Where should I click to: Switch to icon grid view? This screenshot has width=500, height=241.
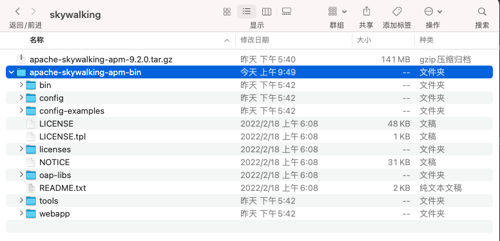(227, 12)
